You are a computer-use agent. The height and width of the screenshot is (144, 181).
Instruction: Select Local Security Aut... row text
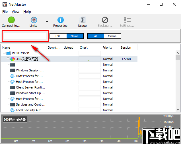30,110
